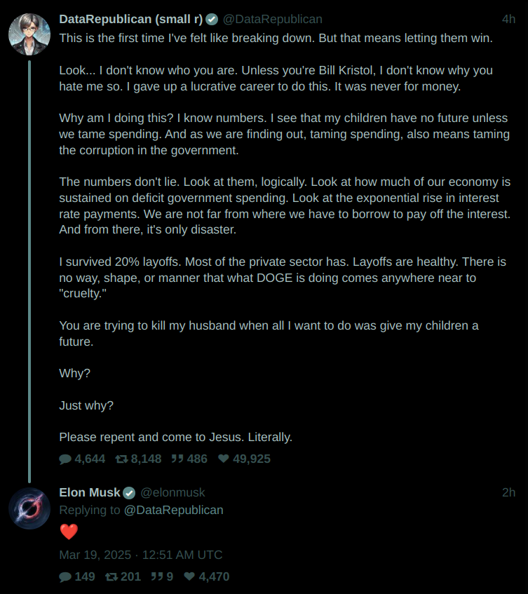Open the @DataRepublican mention in reply

tap(173, 510)
